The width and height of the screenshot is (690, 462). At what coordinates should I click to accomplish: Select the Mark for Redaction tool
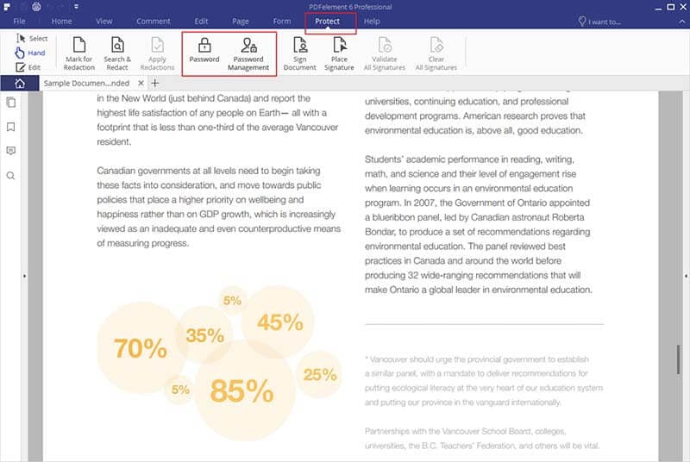(x=79, y=54)
